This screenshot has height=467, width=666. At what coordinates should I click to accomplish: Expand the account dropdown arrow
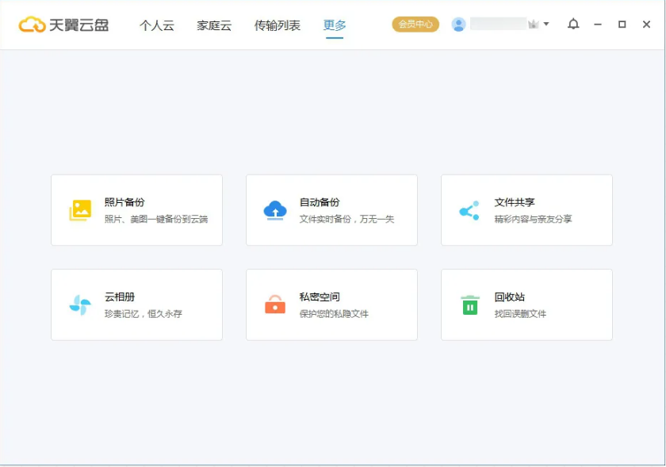pos(545,25)
